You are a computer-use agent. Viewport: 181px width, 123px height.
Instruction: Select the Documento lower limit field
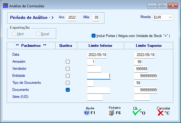click(99, 90)
